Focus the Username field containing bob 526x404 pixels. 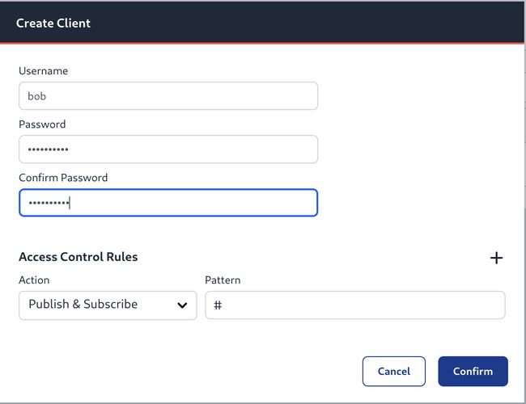coord(168,96)
